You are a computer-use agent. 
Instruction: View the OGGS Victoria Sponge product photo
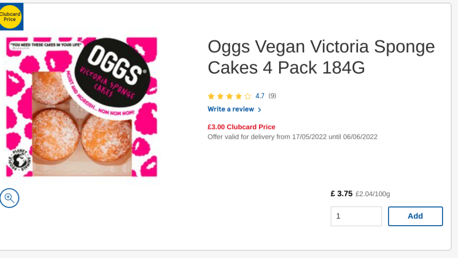82,105
